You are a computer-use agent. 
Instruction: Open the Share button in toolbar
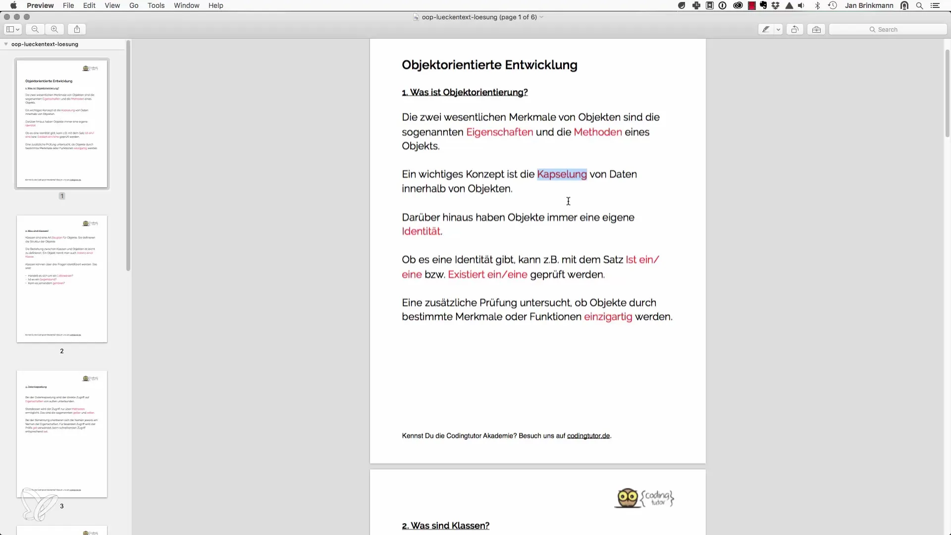pyautogui.click(x=77, y=29)
